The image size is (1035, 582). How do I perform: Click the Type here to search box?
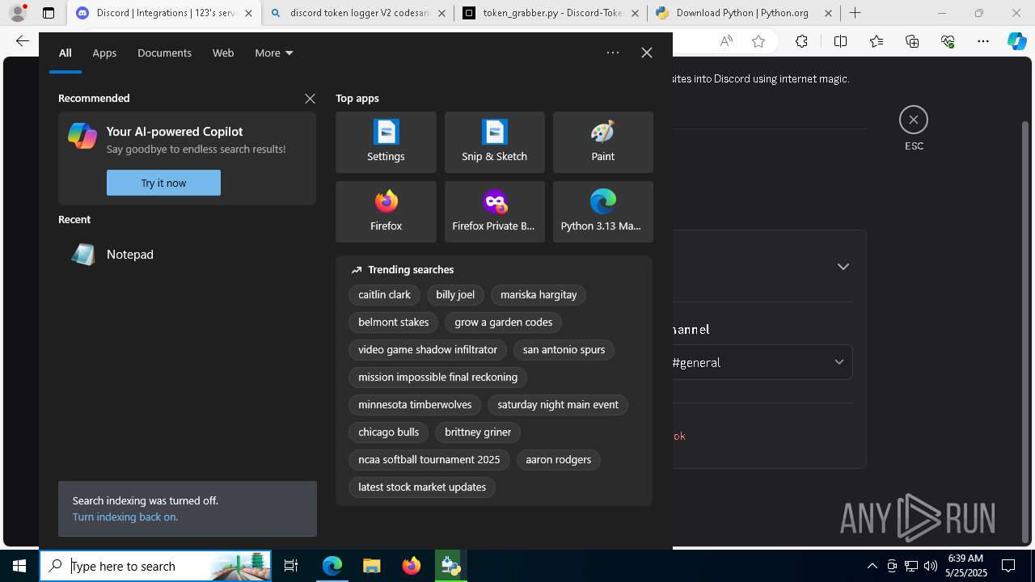pos(154,566)
